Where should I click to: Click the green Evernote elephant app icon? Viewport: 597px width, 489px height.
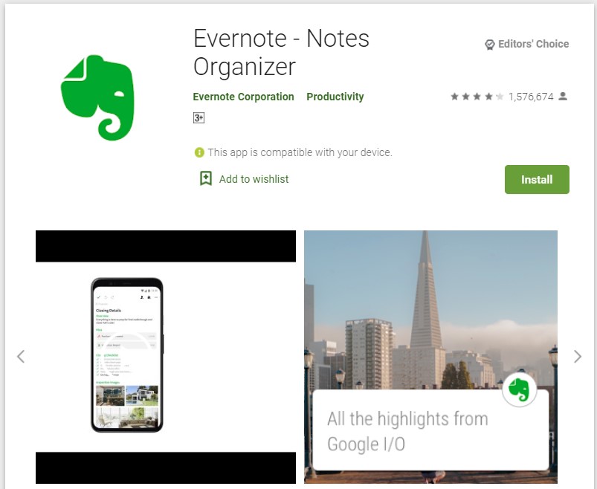click(97, 98)
